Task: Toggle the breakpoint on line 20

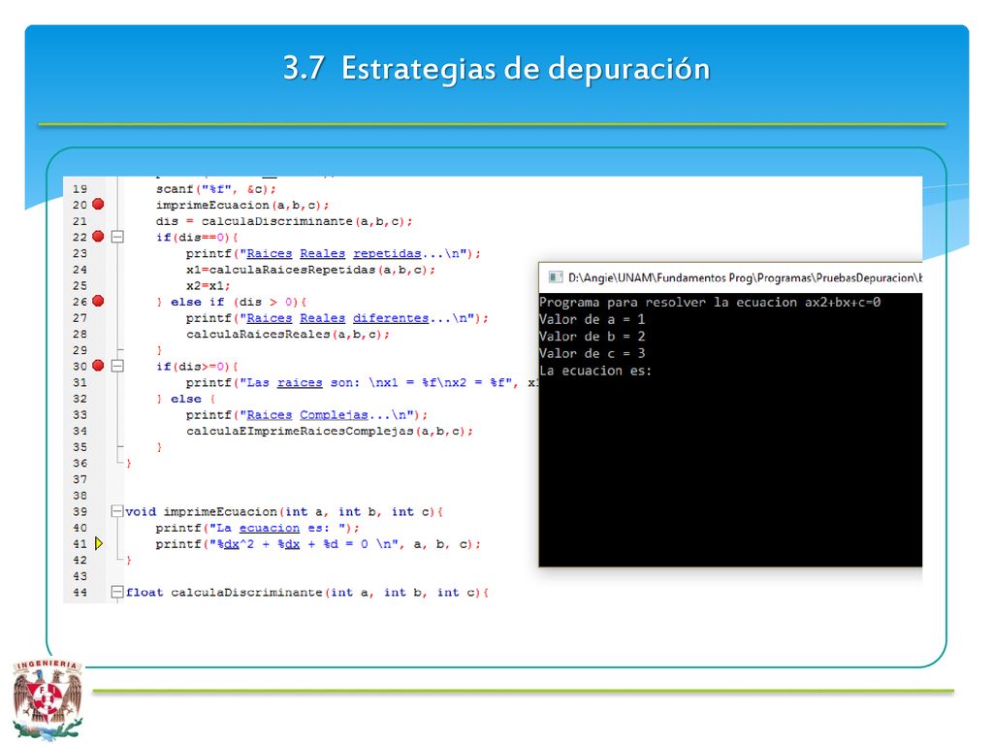Action: click(98, 204)
